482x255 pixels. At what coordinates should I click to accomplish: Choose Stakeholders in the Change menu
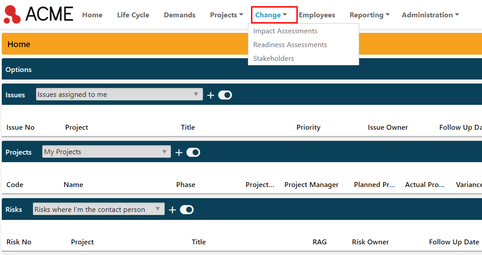(x=273, y=58)
